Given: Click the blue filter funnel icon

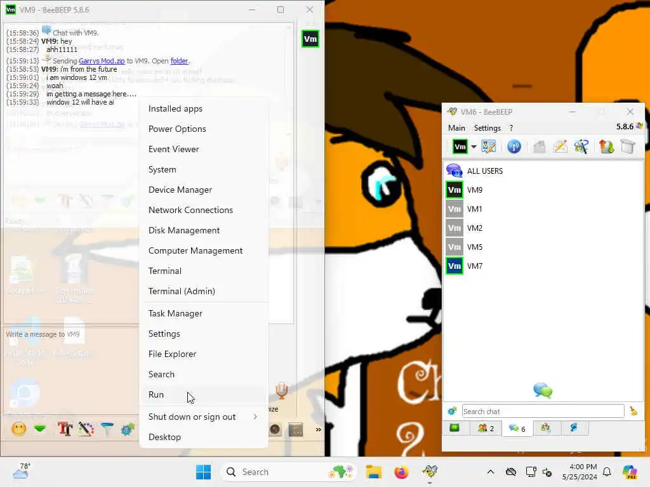Looking at the screenshot, I should point(107,429).
